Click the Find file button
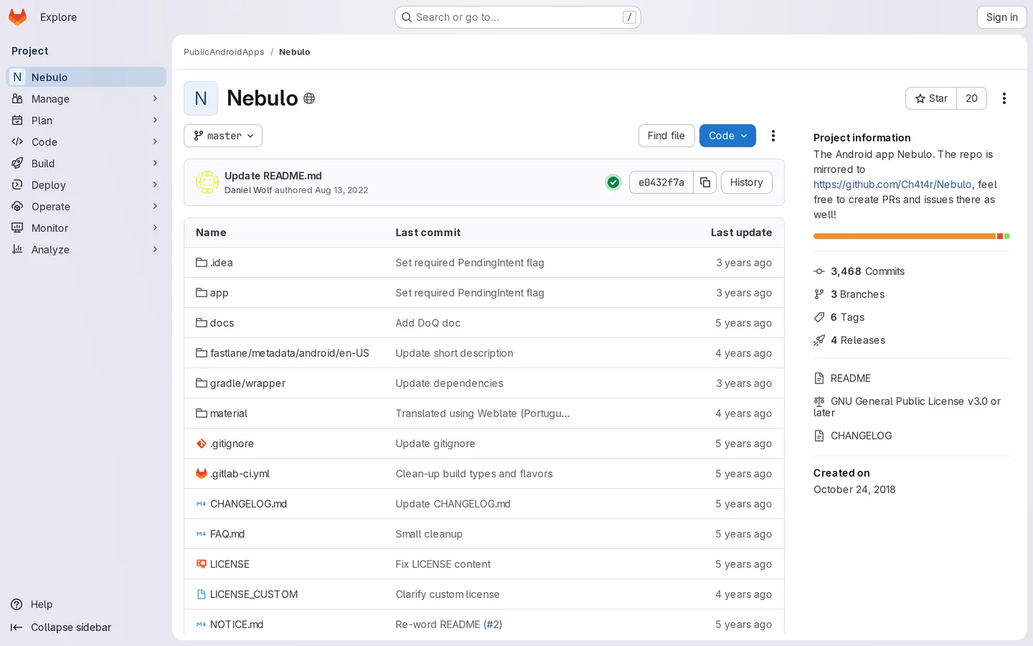The height and width of the screenshot is (646, 1033). click(666, 136)
